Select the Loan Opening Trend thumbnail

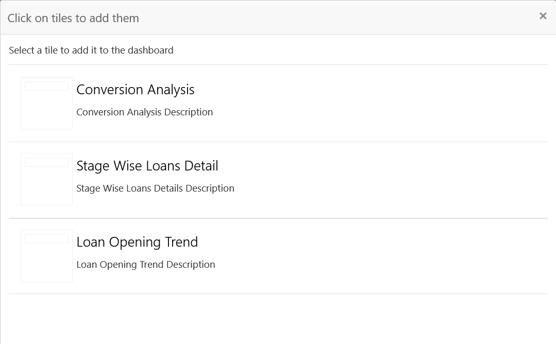pos(46,256)
